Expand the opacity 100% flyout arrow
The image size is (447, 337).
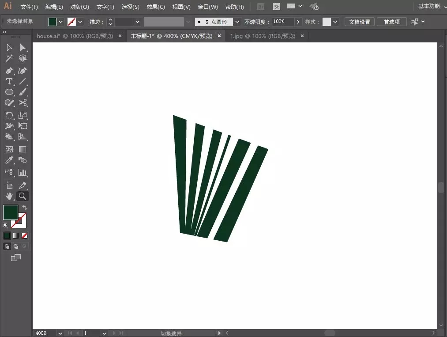pyautogui.click(x=298, y=22)
